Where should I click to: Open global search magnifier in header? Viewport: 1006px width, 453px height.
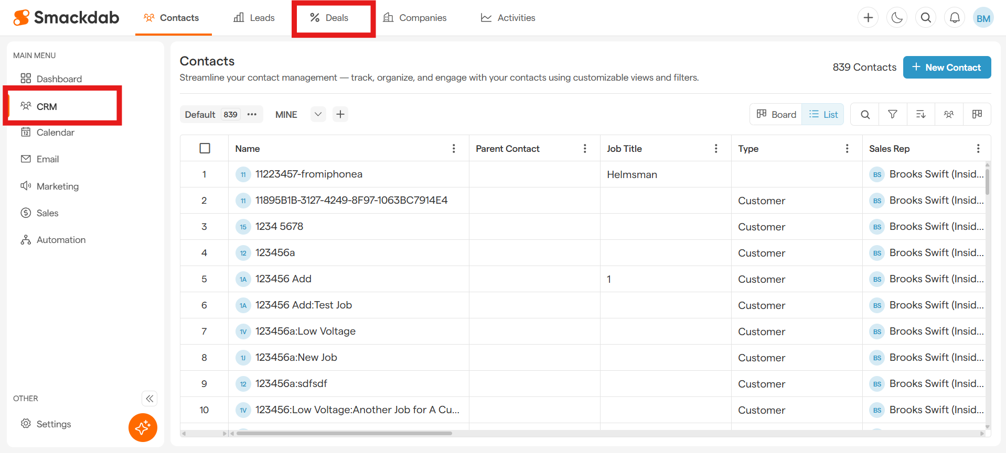click(926, 18)
